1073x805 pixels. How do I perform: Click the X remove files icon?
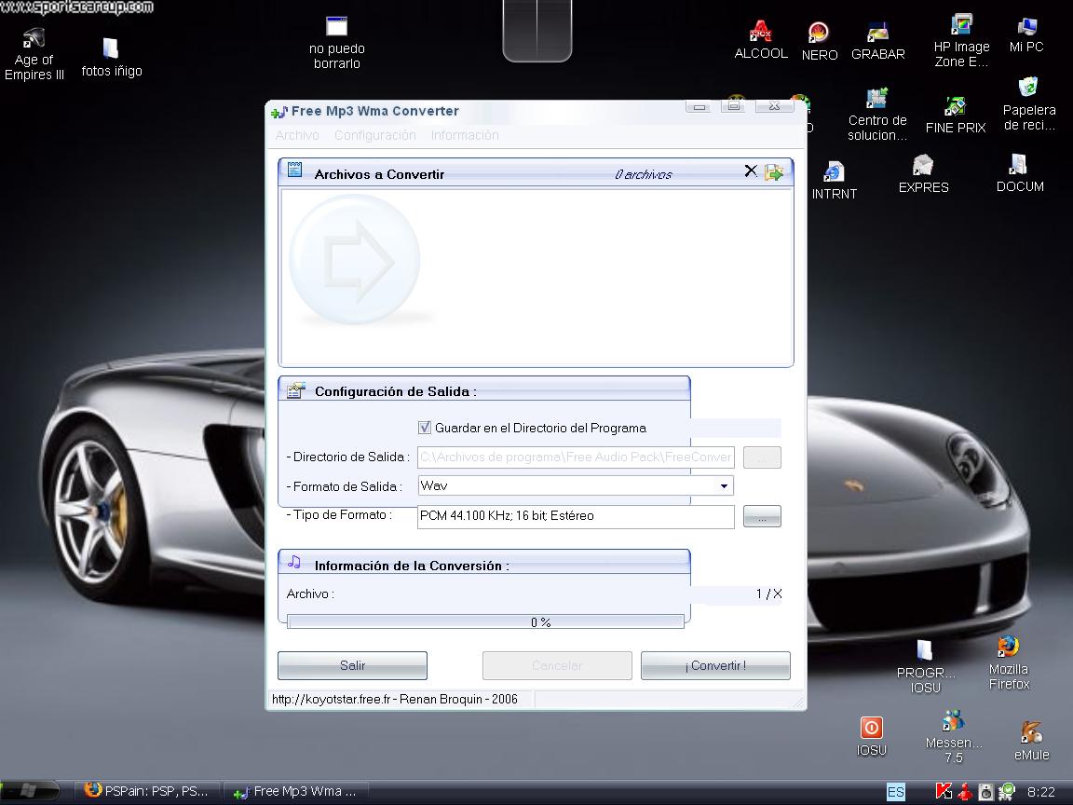pos(751,171)
